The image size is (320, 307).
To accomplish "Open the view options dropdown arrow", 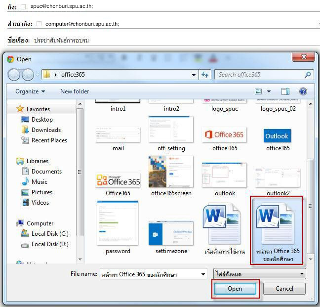I will tap(269, 91).
